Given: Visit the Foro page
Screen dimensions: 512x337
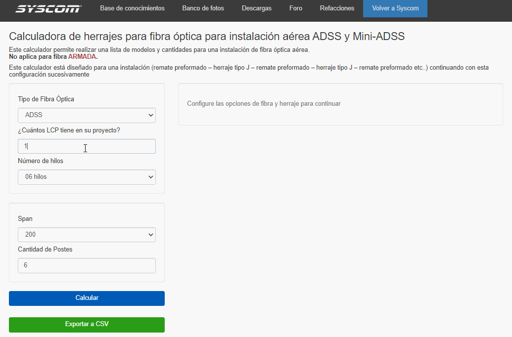Looking at the screenshot, I should pos(295,8).
